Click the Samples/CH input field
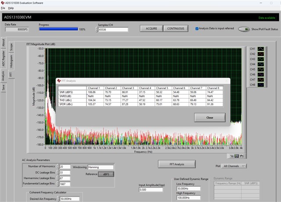Image resolution: width=281 pixels, height=202 pixels. click(x=113, y=29)
